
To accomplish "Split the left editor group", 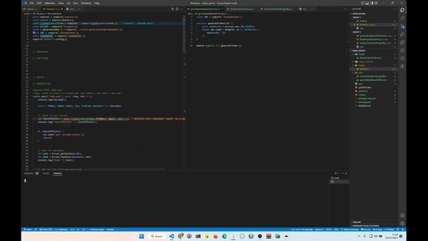I will click(177, 9).
